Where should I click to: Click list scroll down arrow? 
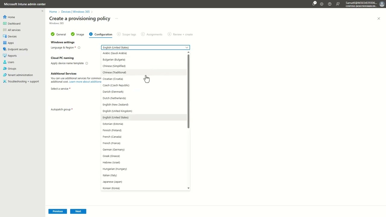coord(188,188)
